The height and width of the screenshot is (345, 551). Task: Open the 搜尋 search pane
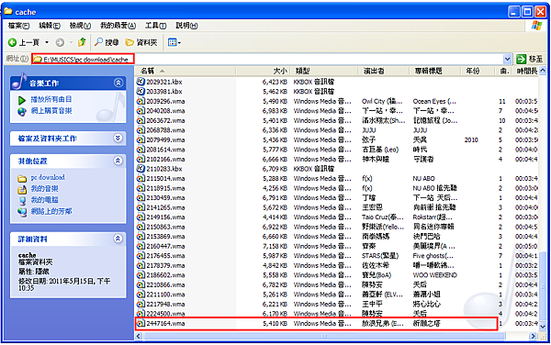(107, 42)
